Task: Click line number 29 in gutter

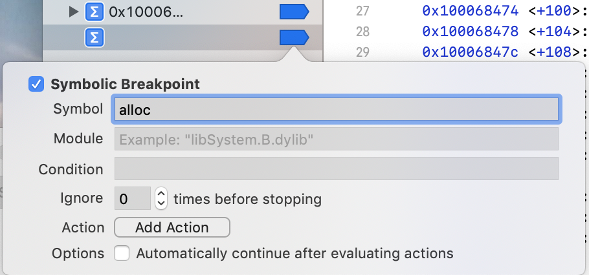Action: tap(362, 52)
